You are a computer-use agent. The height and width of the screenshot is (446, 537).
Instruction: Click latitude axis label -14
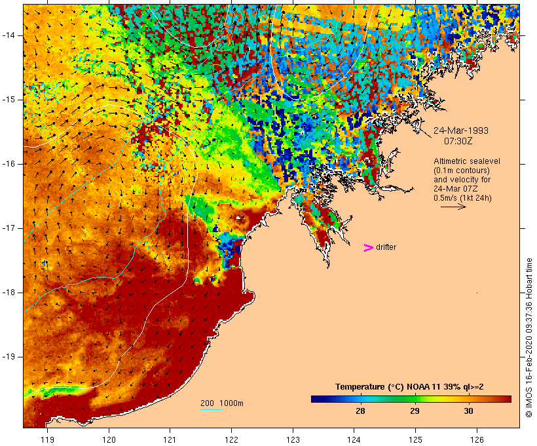[12, 35]
